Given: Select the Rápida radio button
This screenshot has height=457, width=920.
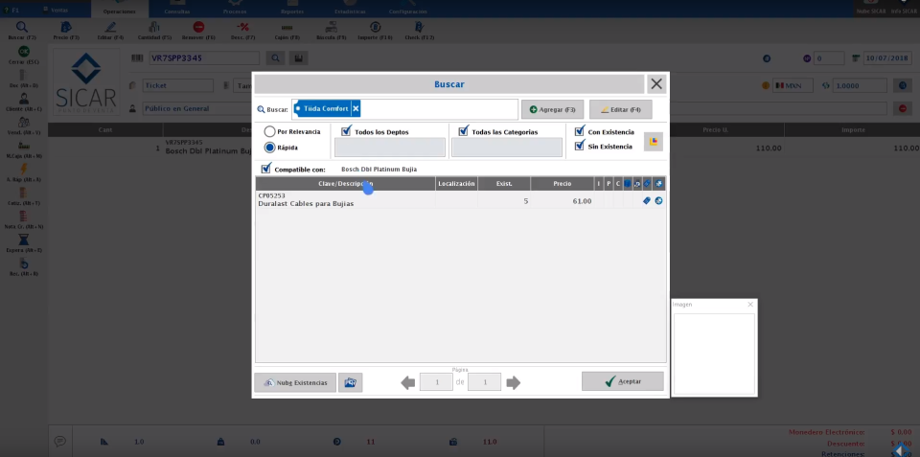Looking at the screenshot, I should (270, 148).
